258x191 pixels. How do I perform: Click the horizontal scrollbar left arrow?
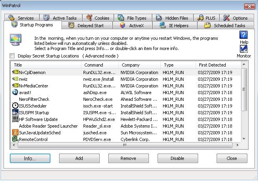click(x=14, y=145)
